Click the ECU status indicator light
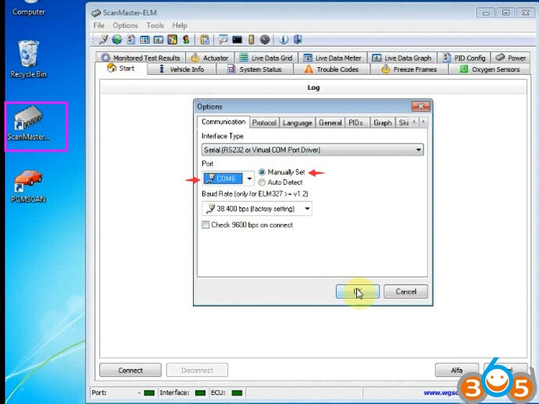539x404 pixels. pos(237,392)
